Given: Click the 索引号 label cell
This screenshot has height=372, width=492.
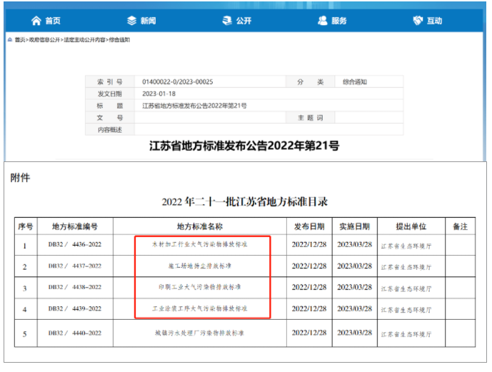Looking at the screenshot, I should [110, 82].
